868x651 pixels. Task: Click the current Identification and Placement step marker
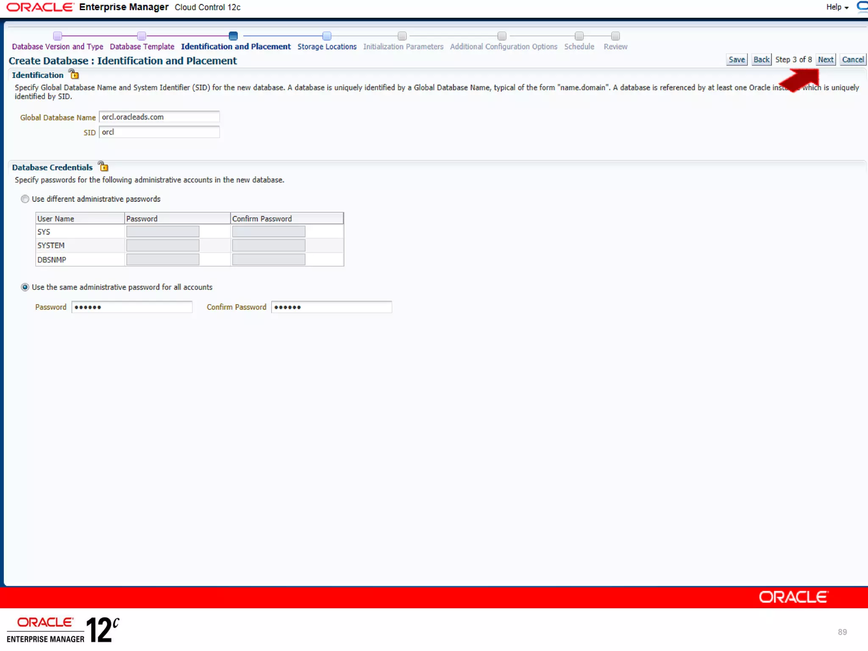233,36
